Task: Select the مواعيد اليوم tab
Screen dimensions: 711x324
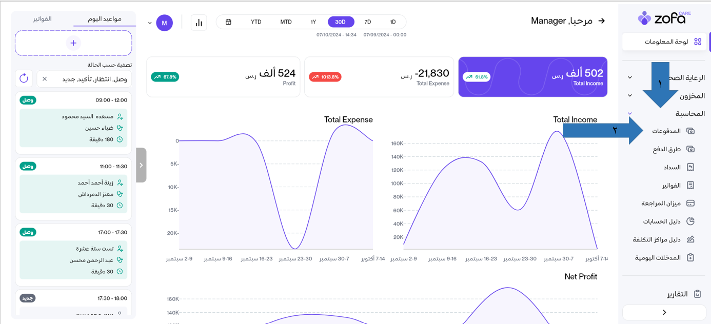Action: point(105,19)
